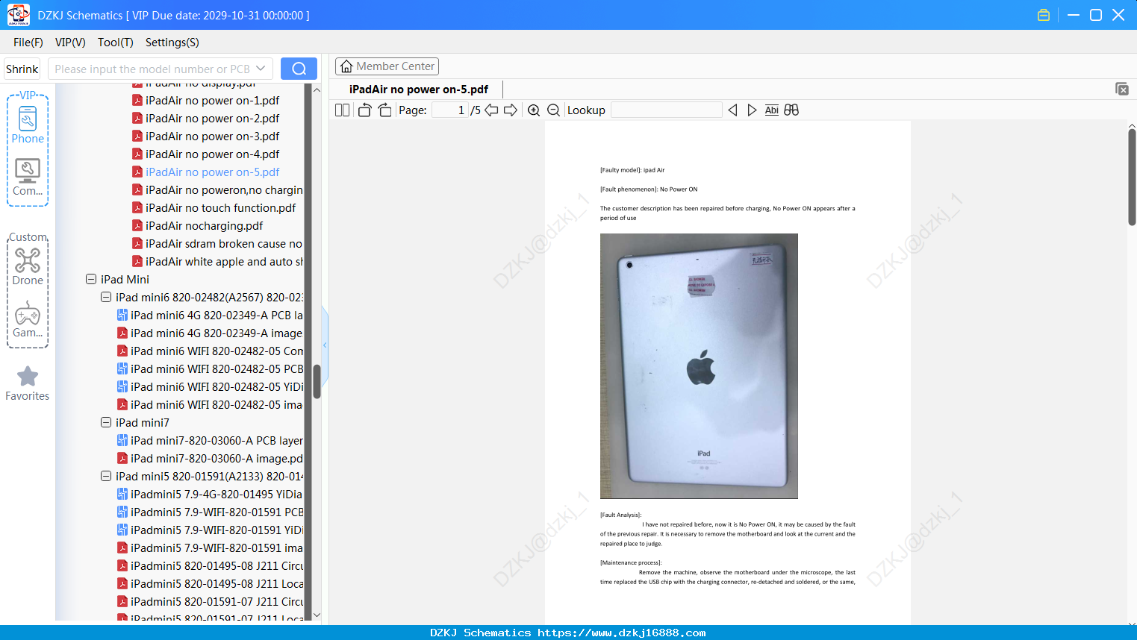Open Favorites star icon

tap(28, 383)
